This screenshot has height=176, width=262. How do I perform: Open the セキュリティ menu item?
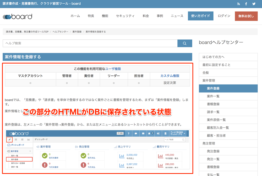(x=125, y=16)
